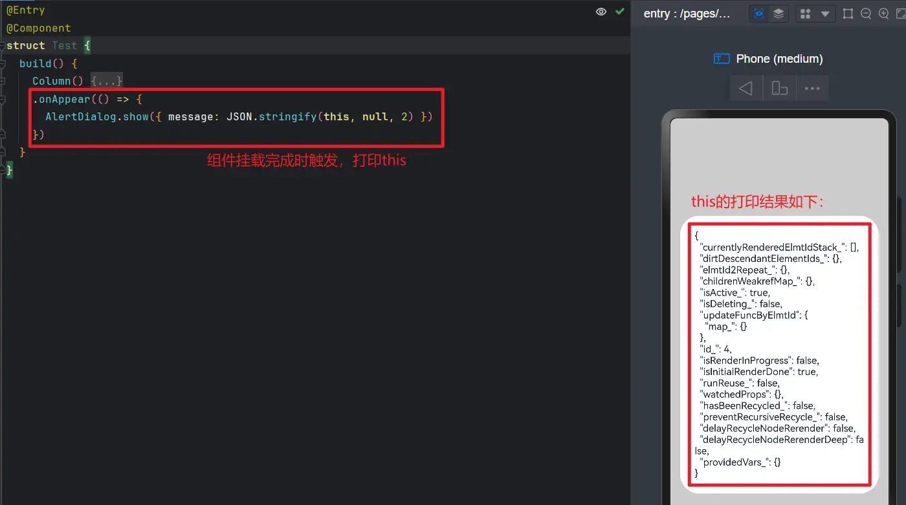Open the dropdown arrow beside the grid icon
This screenshot has height=505, width=906.
824,14
